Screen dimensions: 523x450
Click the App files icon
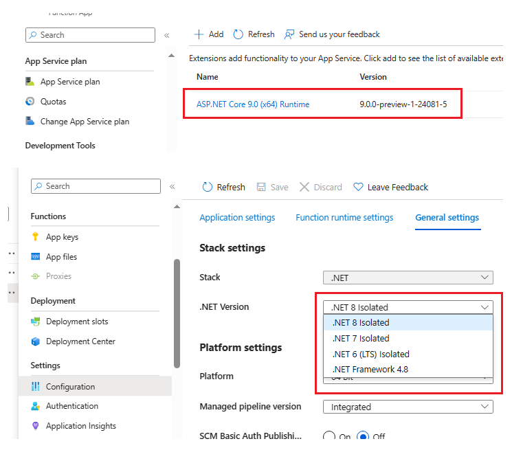coord(35,256)
